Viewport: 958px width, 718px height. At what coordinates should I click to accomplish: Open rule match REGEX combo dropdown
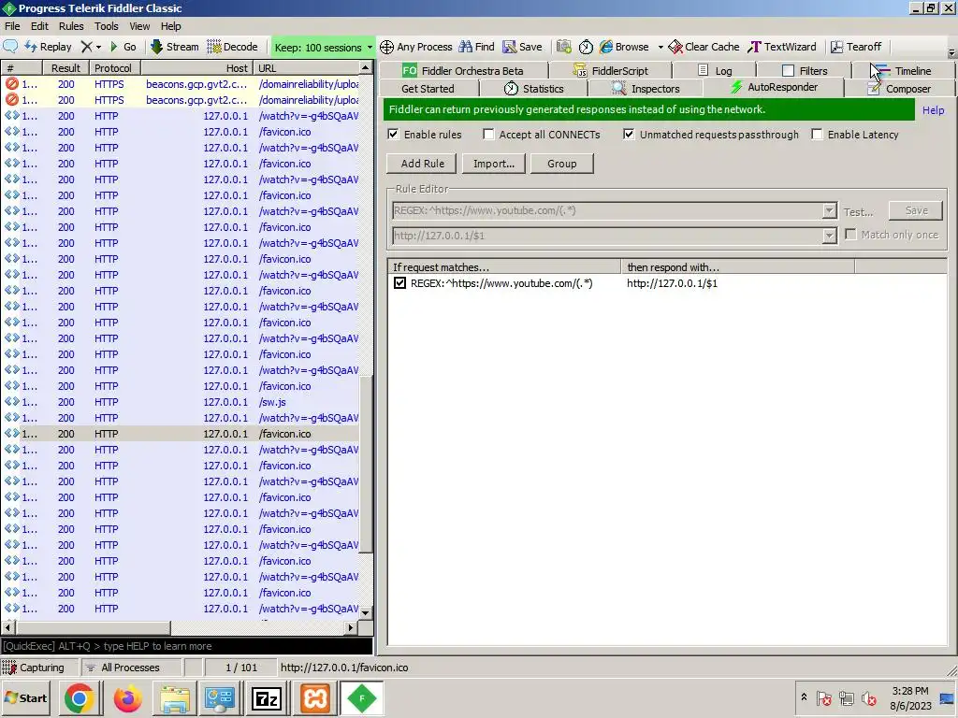(x=829, y=210)
